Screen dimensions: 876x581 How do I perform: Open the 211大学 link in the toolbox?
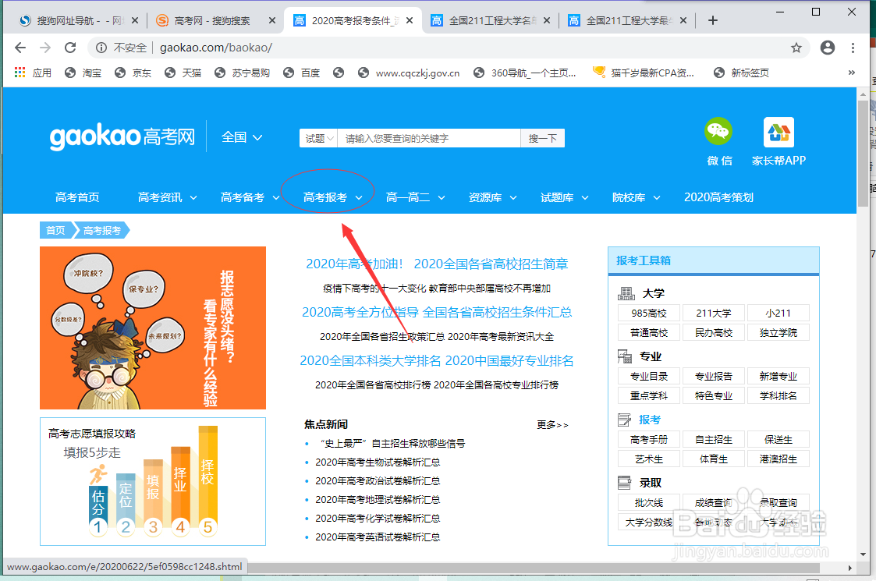pos(713,313)
